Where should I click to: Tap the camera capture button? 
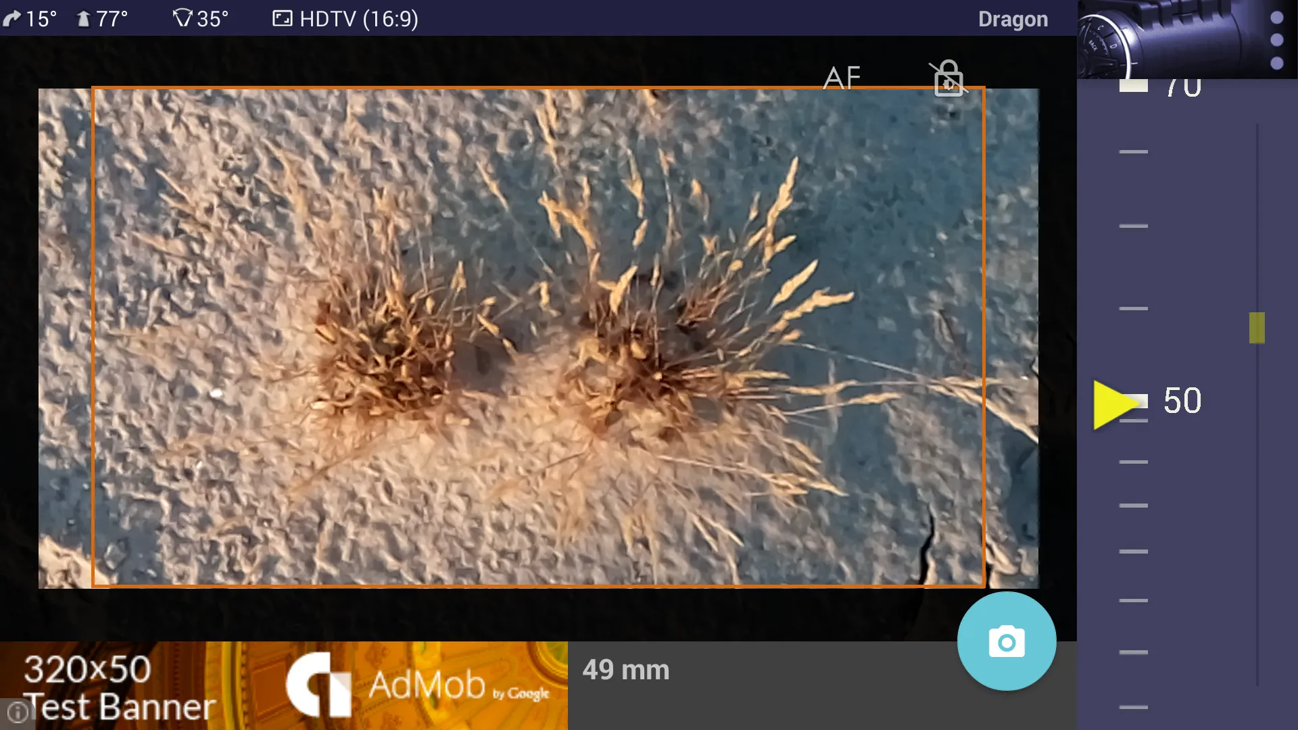click(x=1007, y=640)
